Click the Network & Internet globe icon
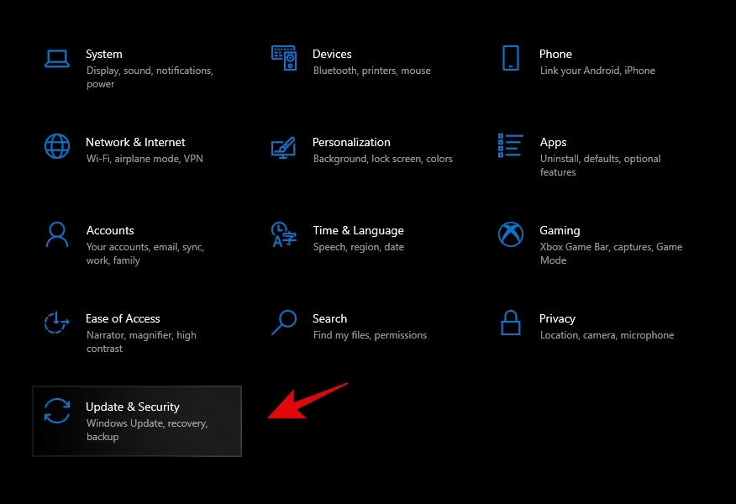The width and height of the screenshot is (736, 504). click(x=57, y=146)
